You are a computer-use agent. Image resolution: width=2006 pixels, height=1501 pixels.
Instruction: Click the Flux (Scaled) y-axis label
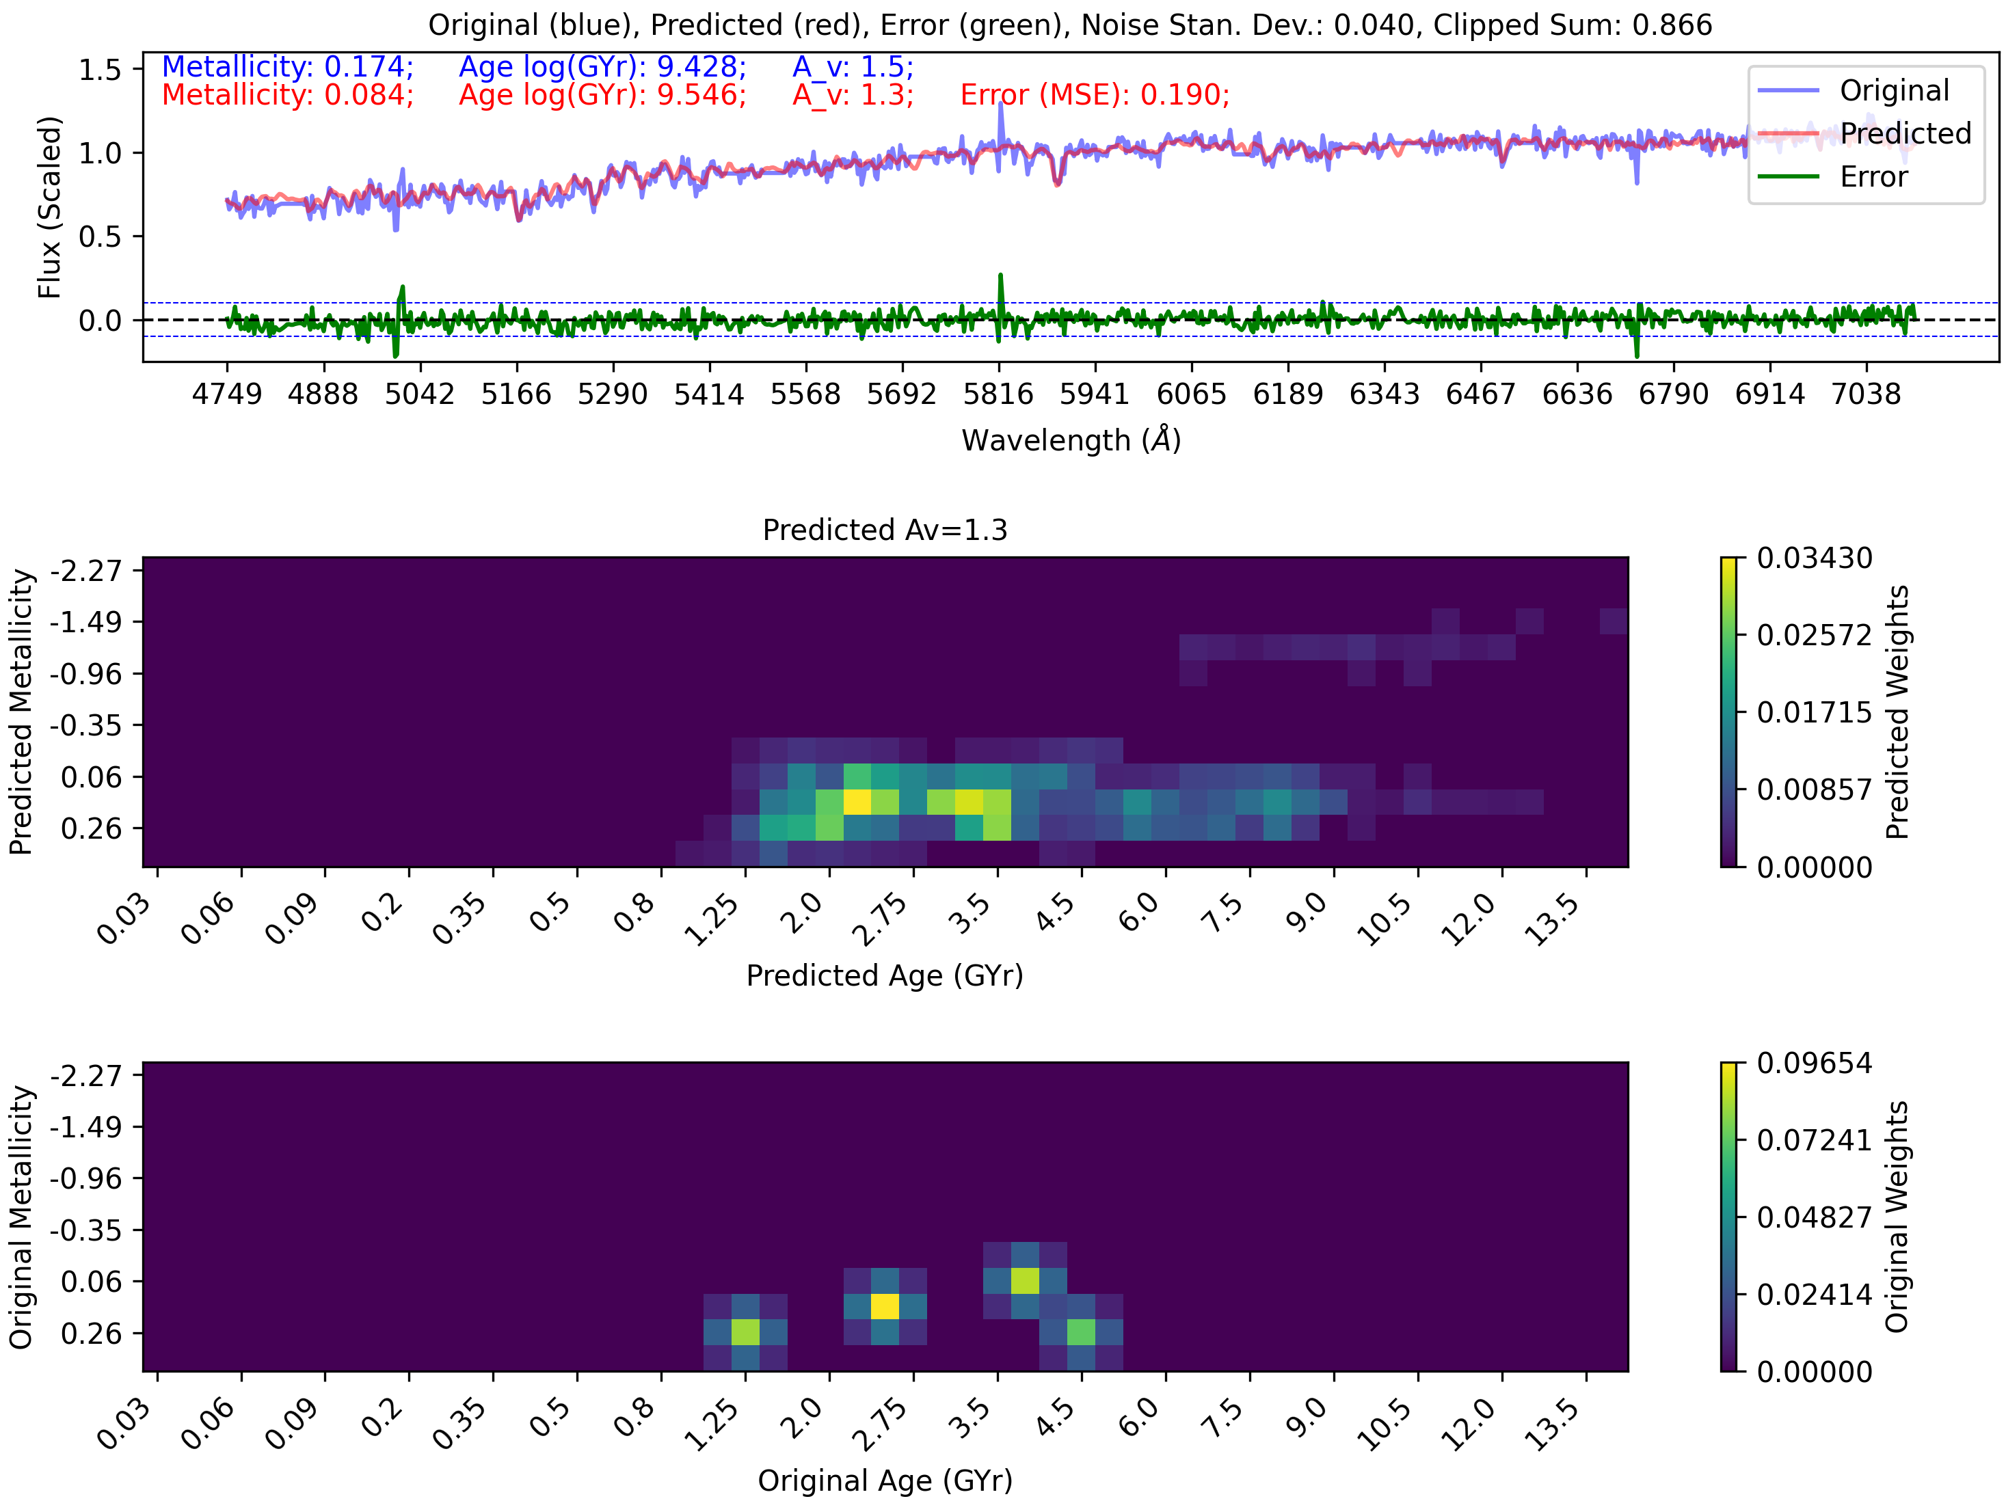click(49, 208)
